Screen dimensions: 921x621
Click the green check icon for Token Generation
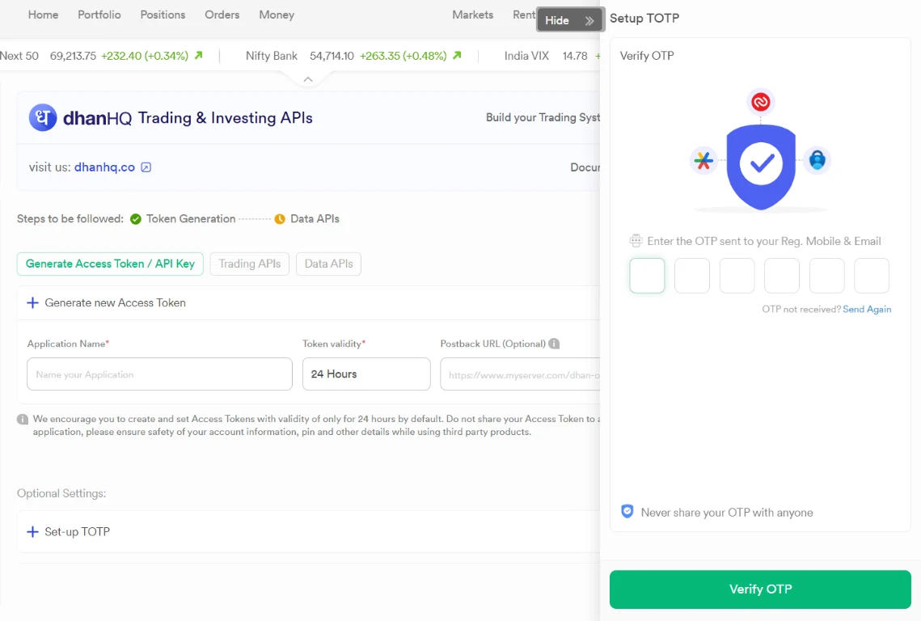(136, 219)
